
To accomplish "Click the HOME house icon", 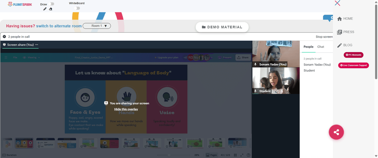I will tap(339, 19).
